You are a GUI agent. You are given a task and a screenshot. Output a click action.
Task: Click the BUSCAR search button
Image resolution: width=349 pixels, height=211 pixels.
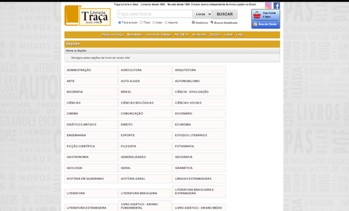pos(225,14)
